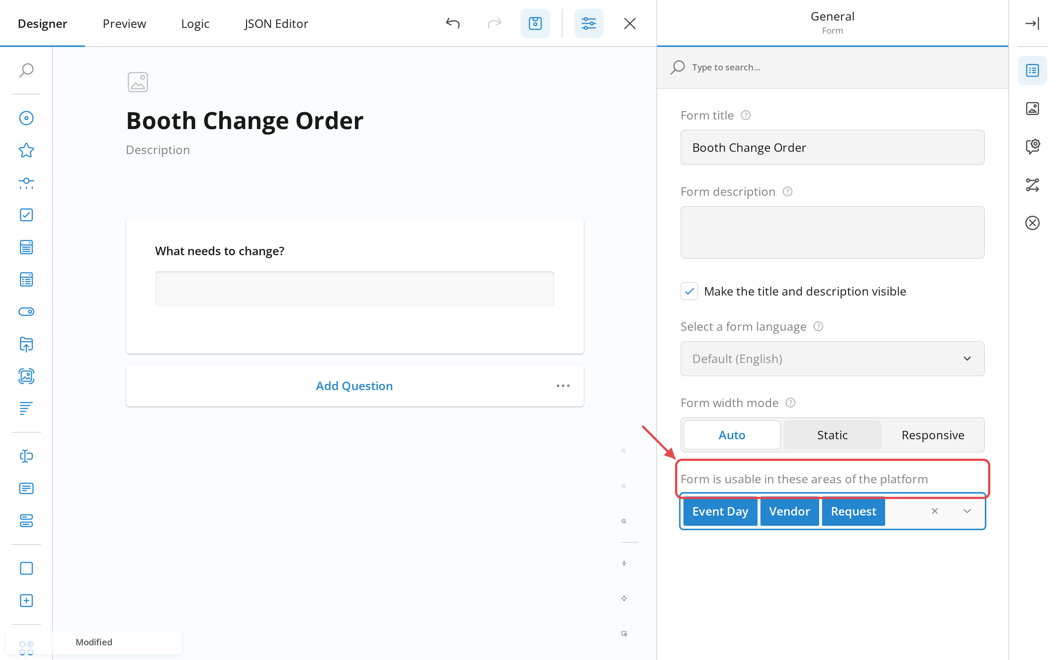This screenshot has width=1056, height=660.
Task: Open help icon next to Form width mode
Action: point(790,403)
